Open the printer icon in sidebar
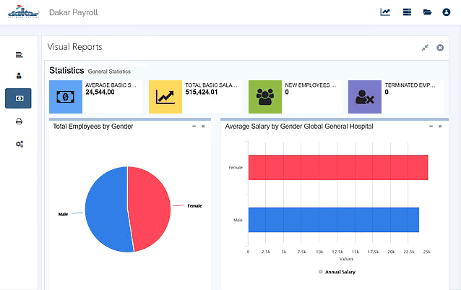The image size is (461, 290). click(x=19, y=121)
